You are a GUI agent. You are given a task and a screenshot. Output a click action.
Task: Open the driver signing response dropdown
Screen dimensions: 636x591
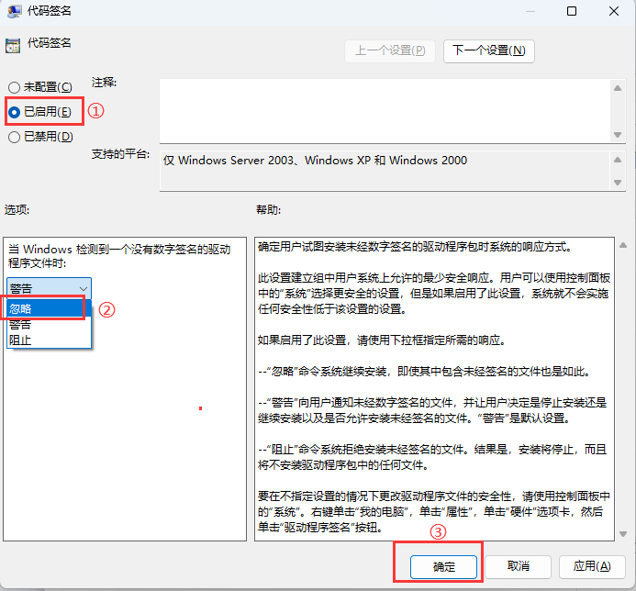49,287
